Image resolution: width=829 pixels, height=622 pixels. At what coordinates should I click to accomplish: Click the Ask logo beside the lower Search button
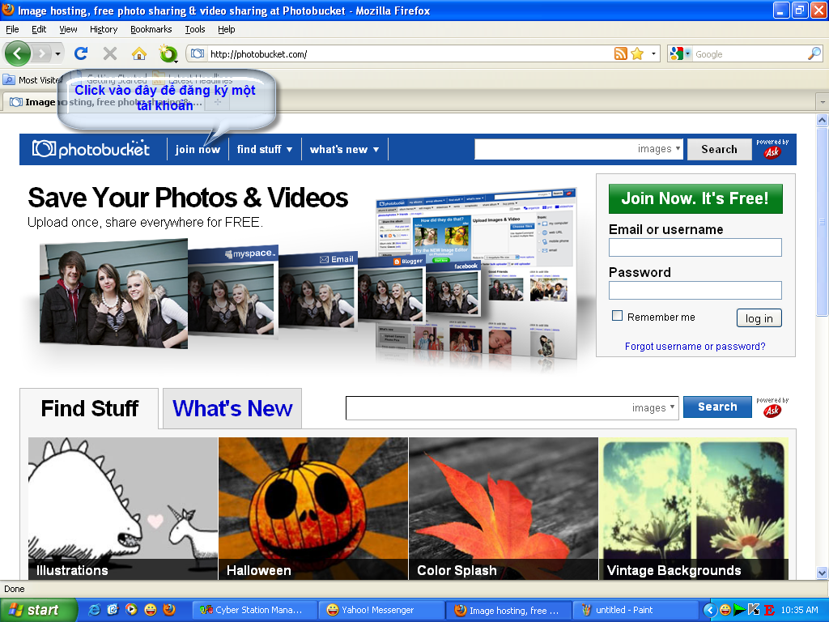pyautogui.click(x=772, y=411)
